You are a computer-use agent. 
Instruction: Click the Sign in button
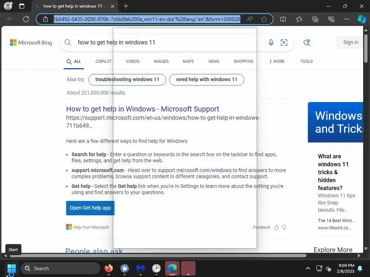[350, 43]
